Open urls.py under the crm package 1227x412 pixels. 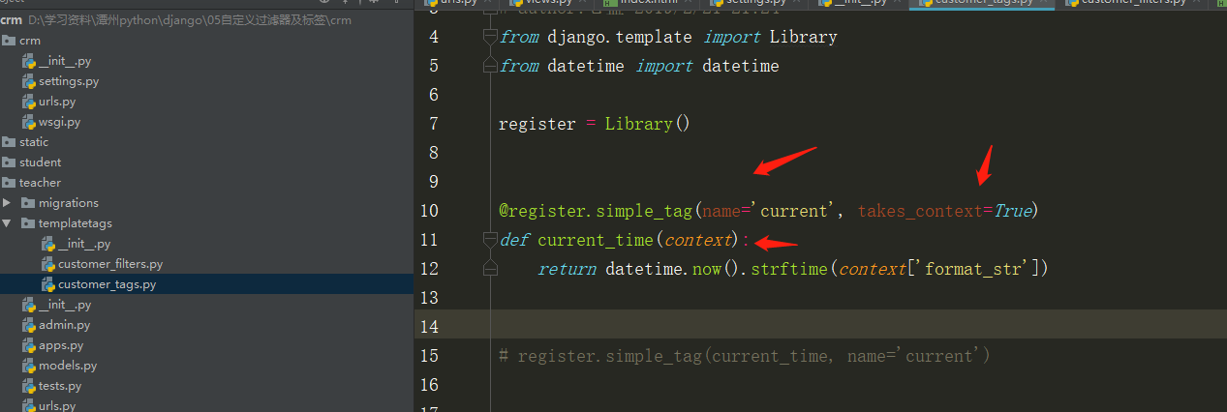(57, 102)
